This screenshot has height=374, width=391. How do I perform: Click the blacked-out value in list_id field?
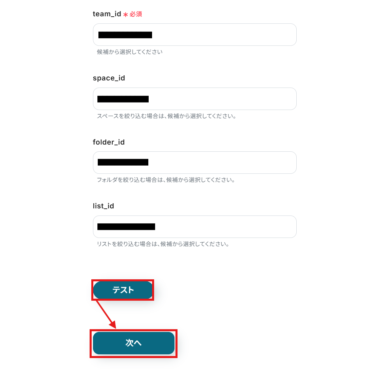coord(126,227)
